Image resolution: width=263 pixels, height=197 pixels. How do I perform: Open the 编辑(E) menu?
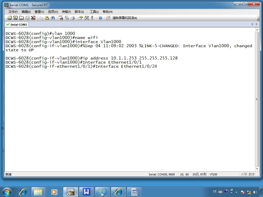pyautogui.click(x=26, y=12)
